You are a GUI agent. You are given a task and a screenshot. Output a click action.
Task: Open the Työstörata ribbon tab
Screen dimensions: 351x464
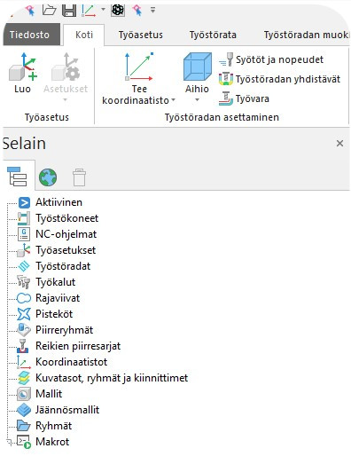coord(213,35)
